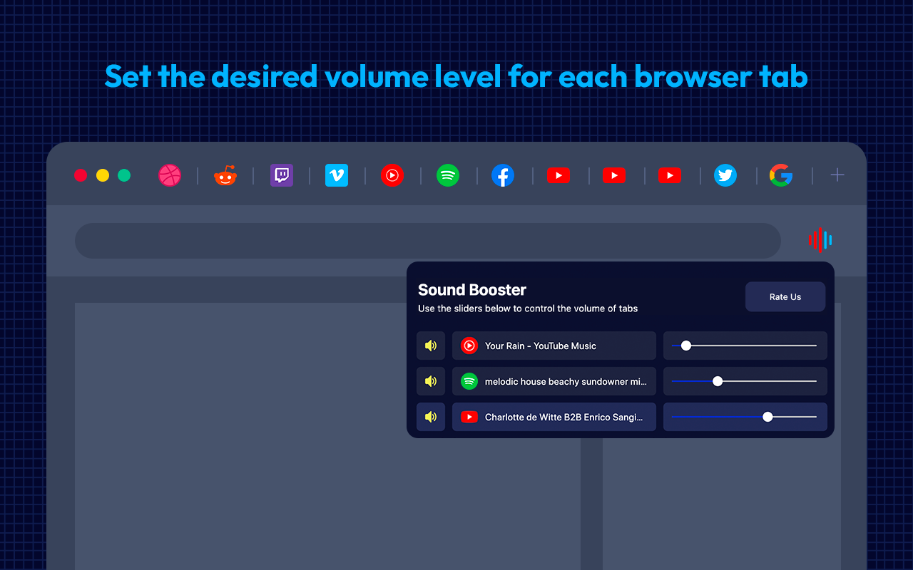
Task: Click the Charlotte de Witte volume slider handle
Action: [x=767, y=417]
